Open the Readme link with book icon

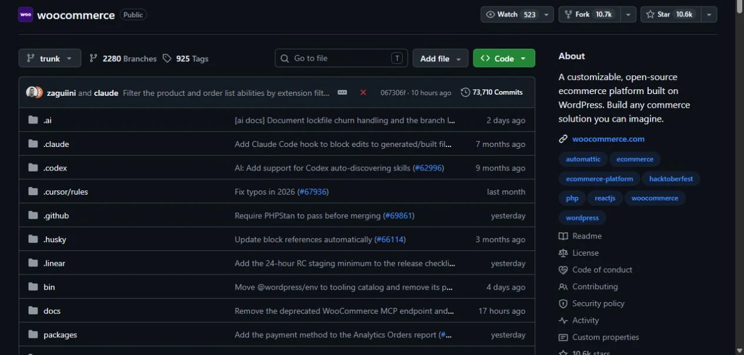(x=580, y=236)
